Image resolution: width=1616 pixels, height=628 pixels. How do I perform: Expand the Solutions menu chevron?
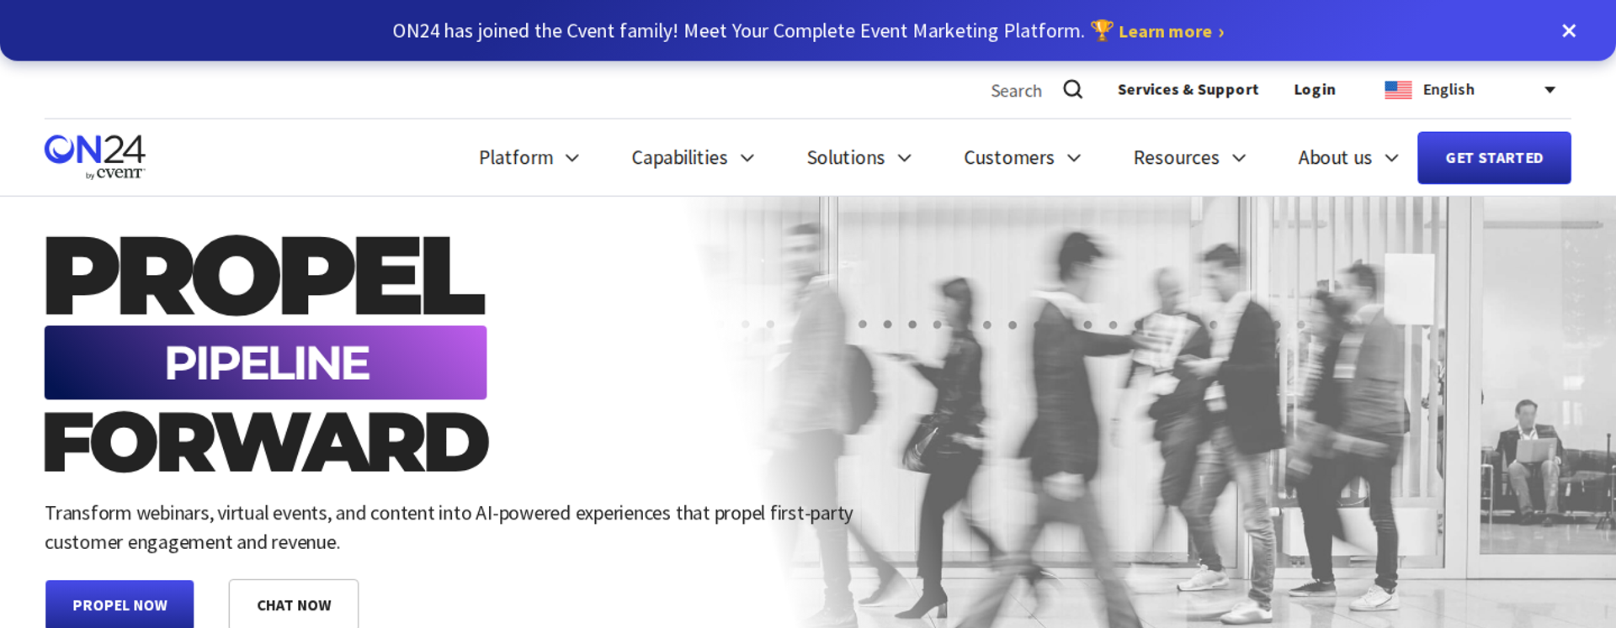pos(905,158)
